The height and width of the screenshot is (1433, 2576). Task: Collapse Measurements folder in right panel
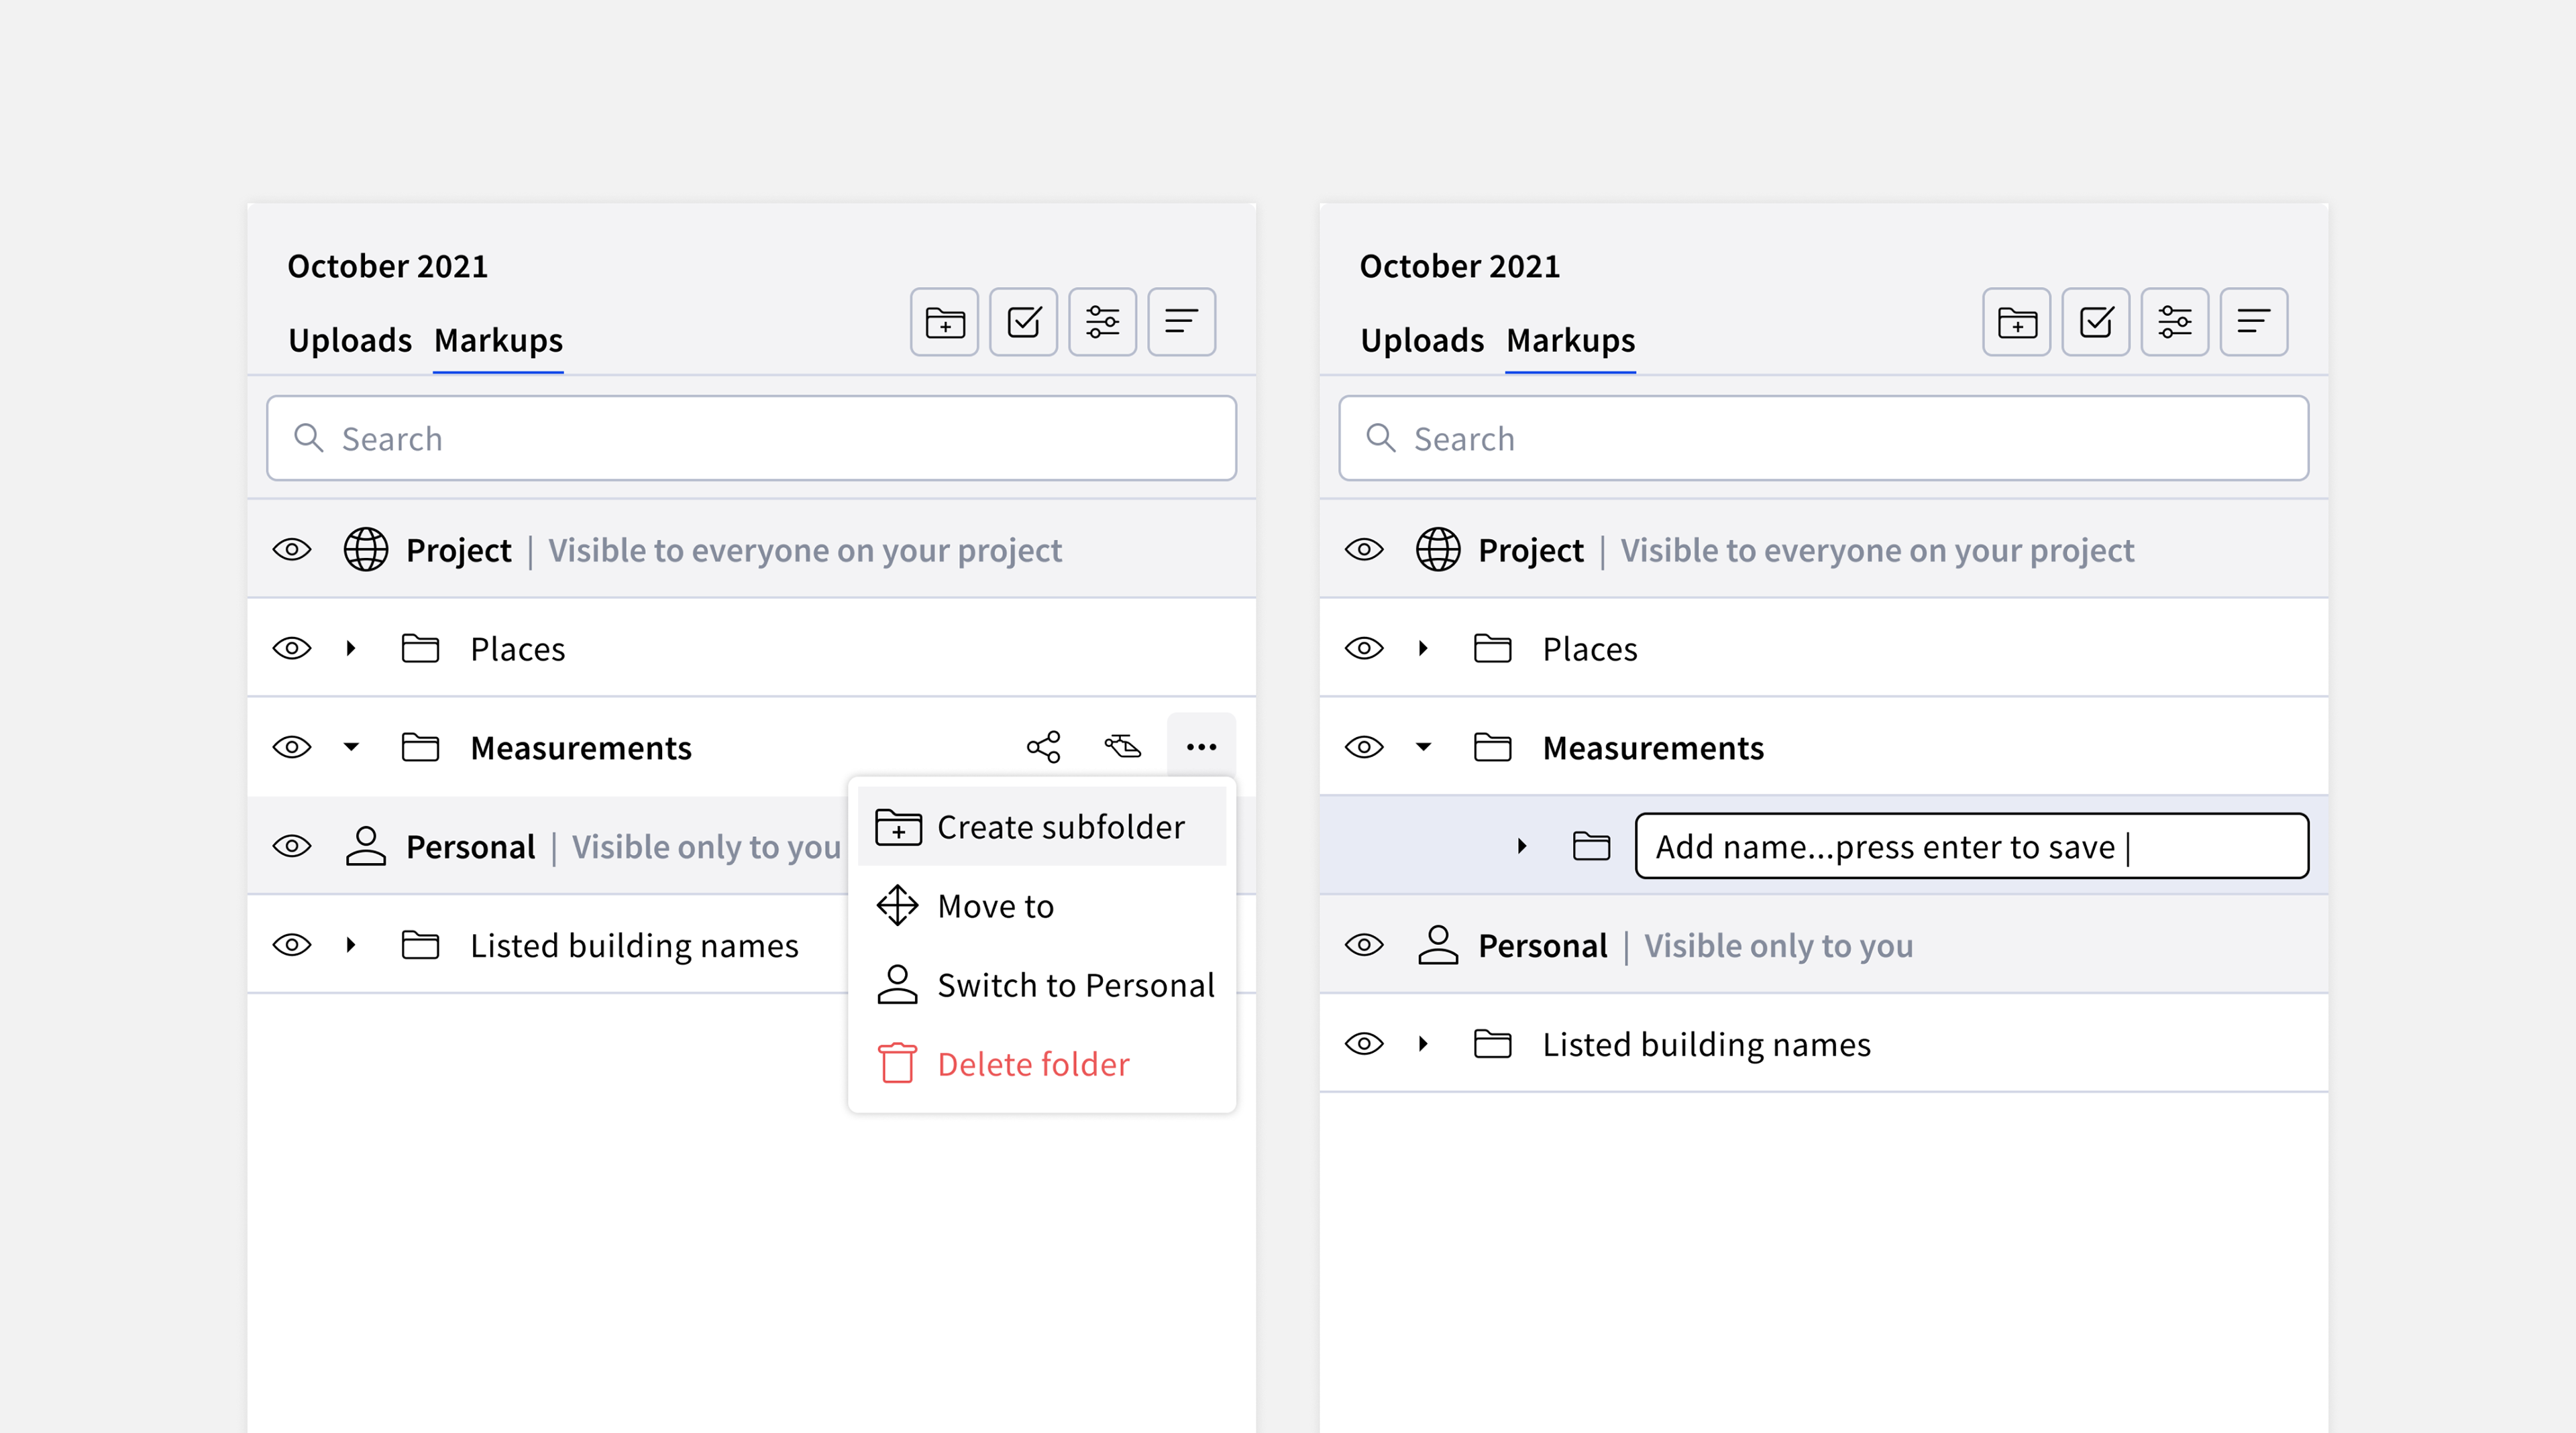(x=1423, y=748)
